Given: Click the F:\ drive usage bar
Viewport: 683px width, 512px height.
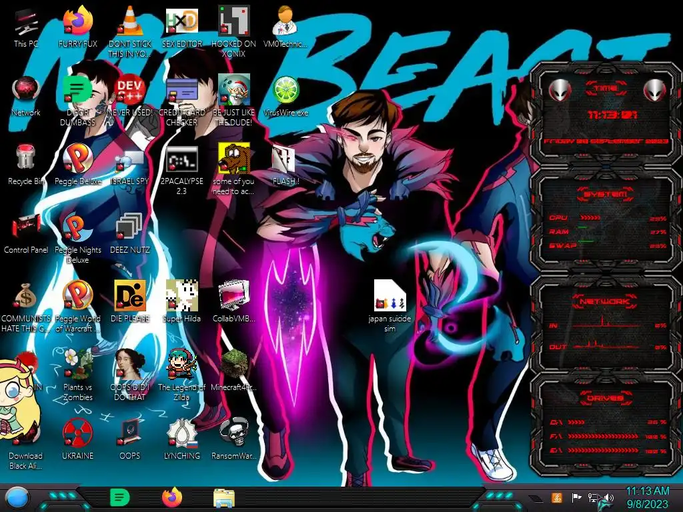Looking at the screenshot, I should pyautogui.click(x=603, y=436).
